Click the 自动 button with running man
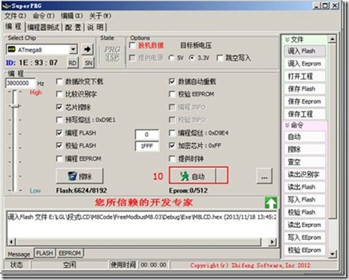 (192, 176)
